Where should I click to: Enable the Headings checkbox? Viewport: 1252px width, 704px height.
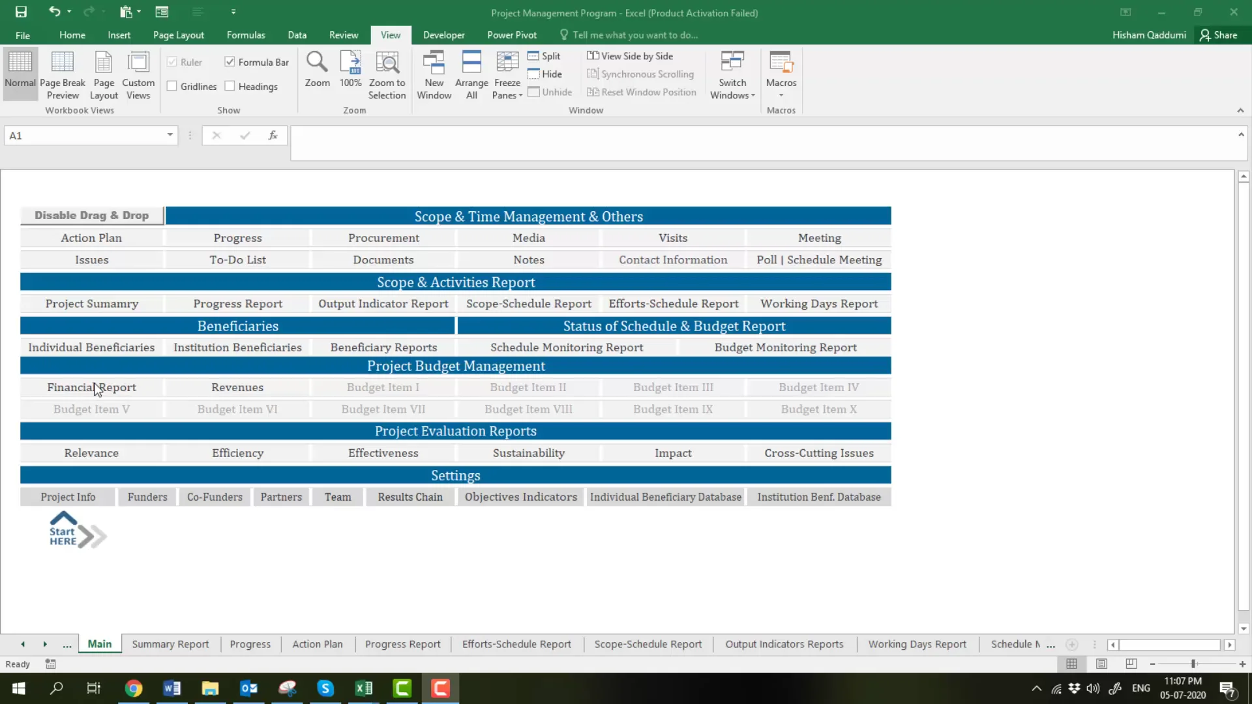point(230,86)
